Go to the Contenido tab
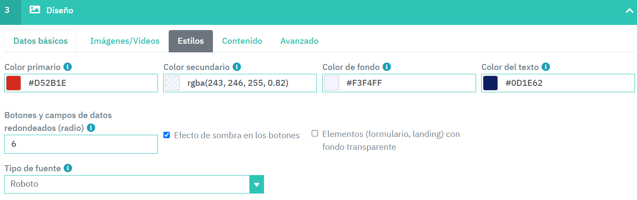 [x=242, y=41]
